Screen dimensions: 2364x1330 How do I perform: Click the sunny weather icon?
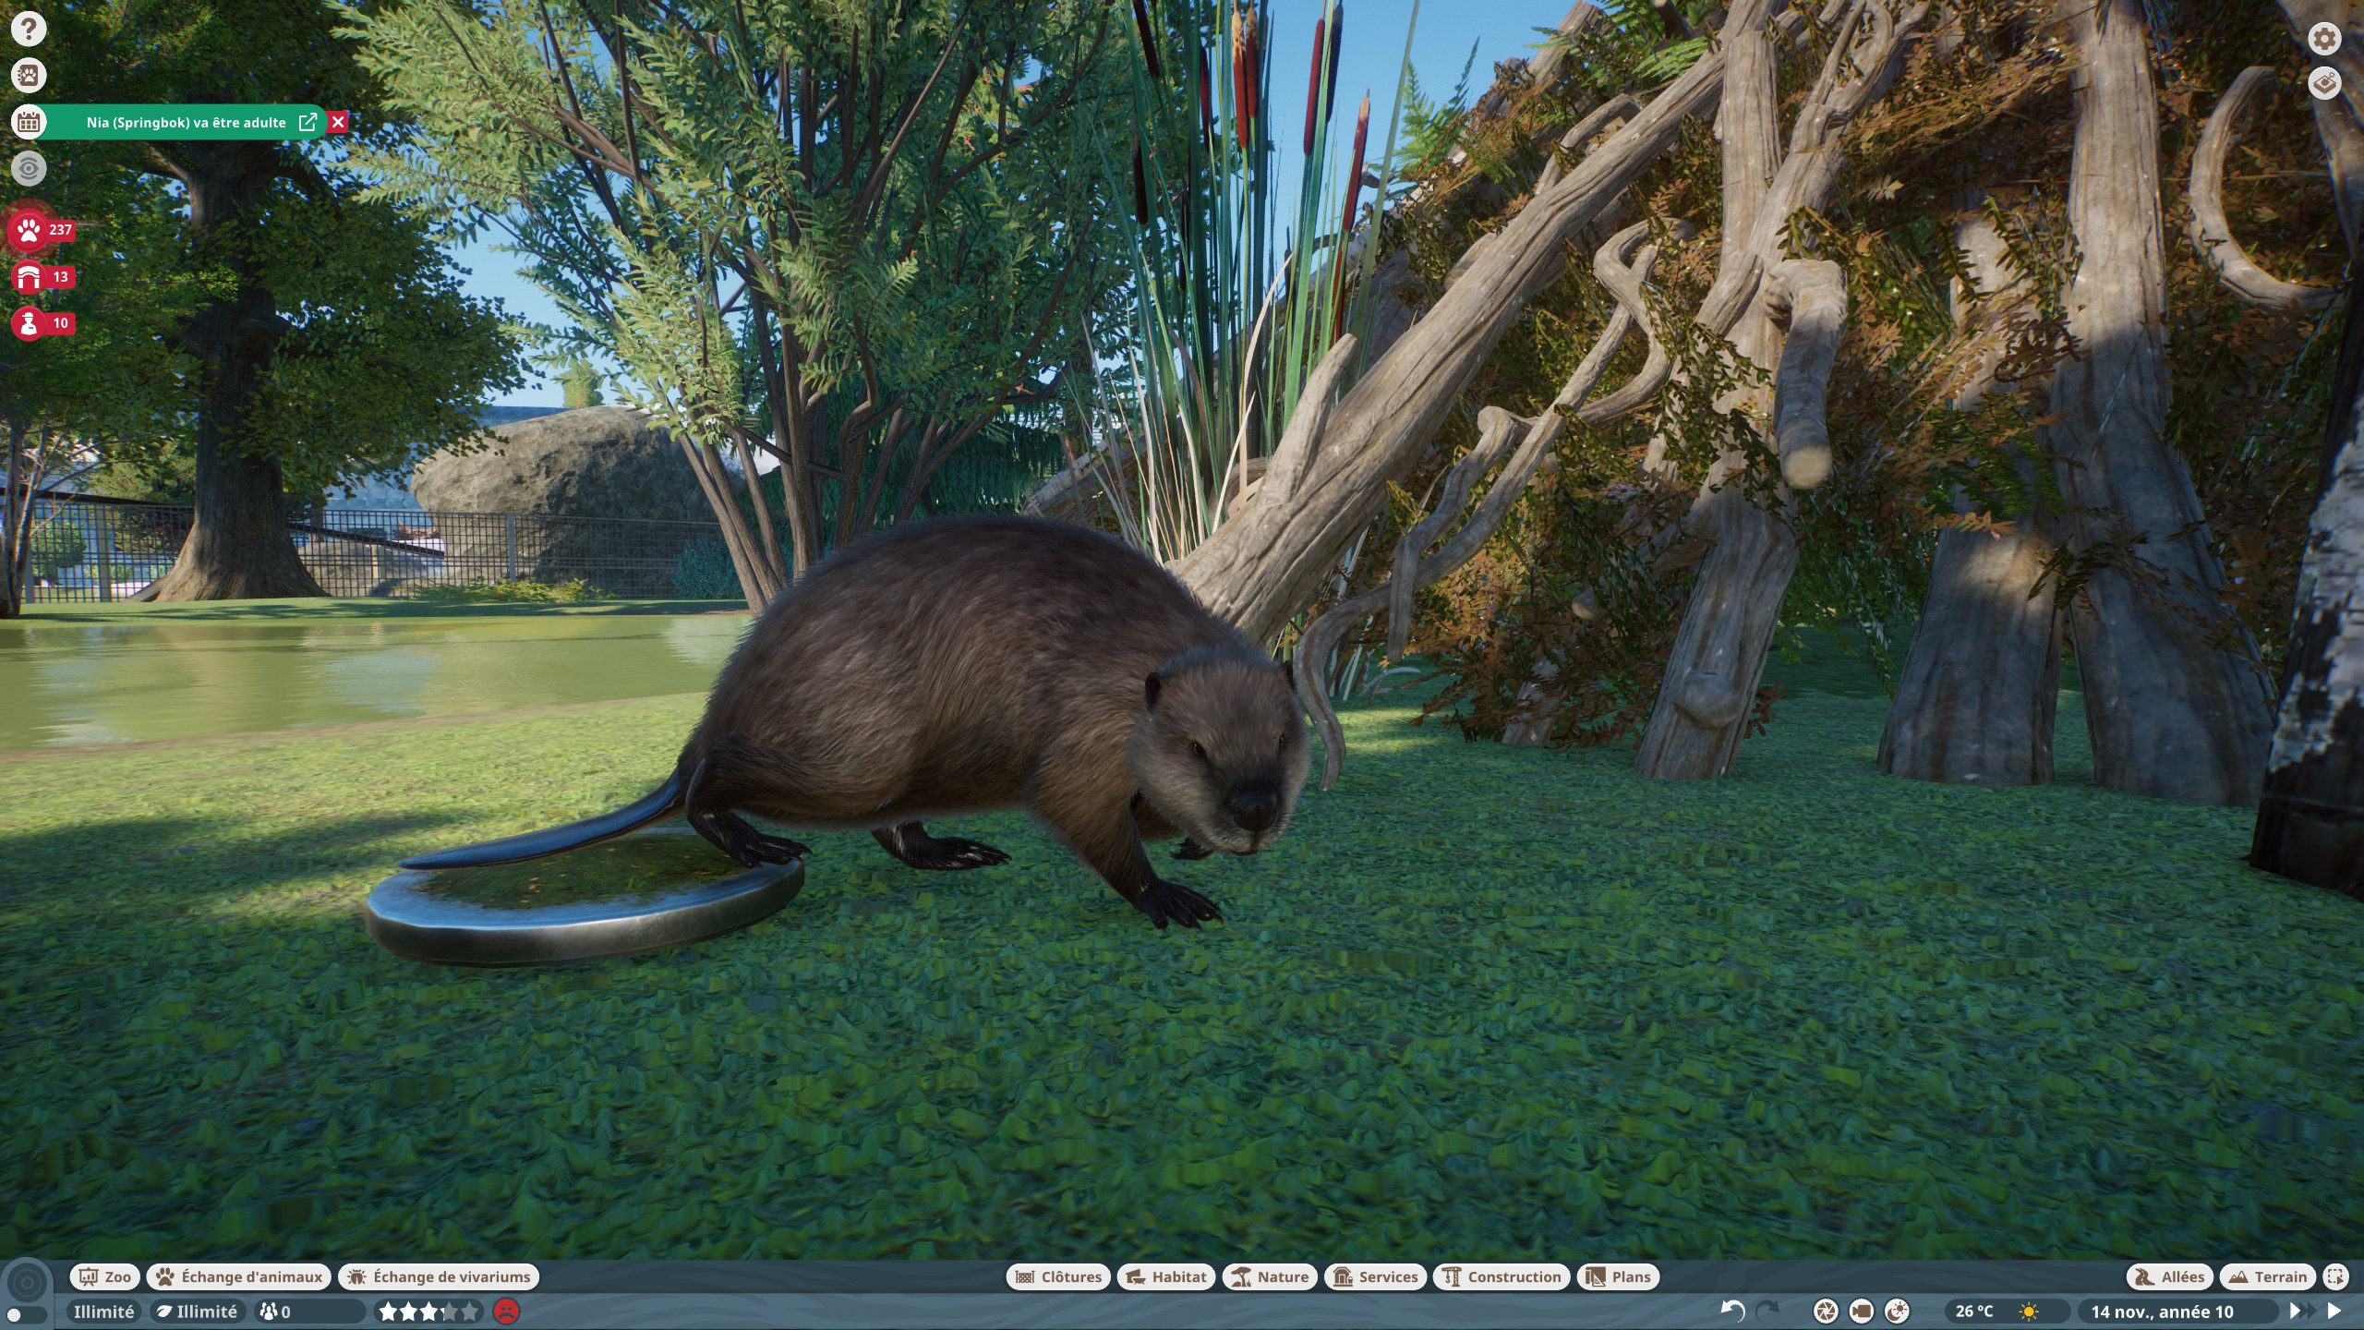point(2028,1312)
